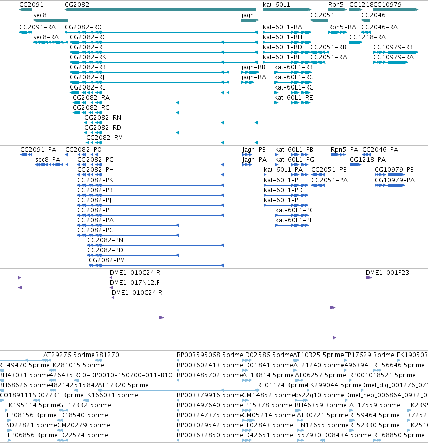Click transcript CG2051-RB label
The image size is (428, 443).
(328, 47)
